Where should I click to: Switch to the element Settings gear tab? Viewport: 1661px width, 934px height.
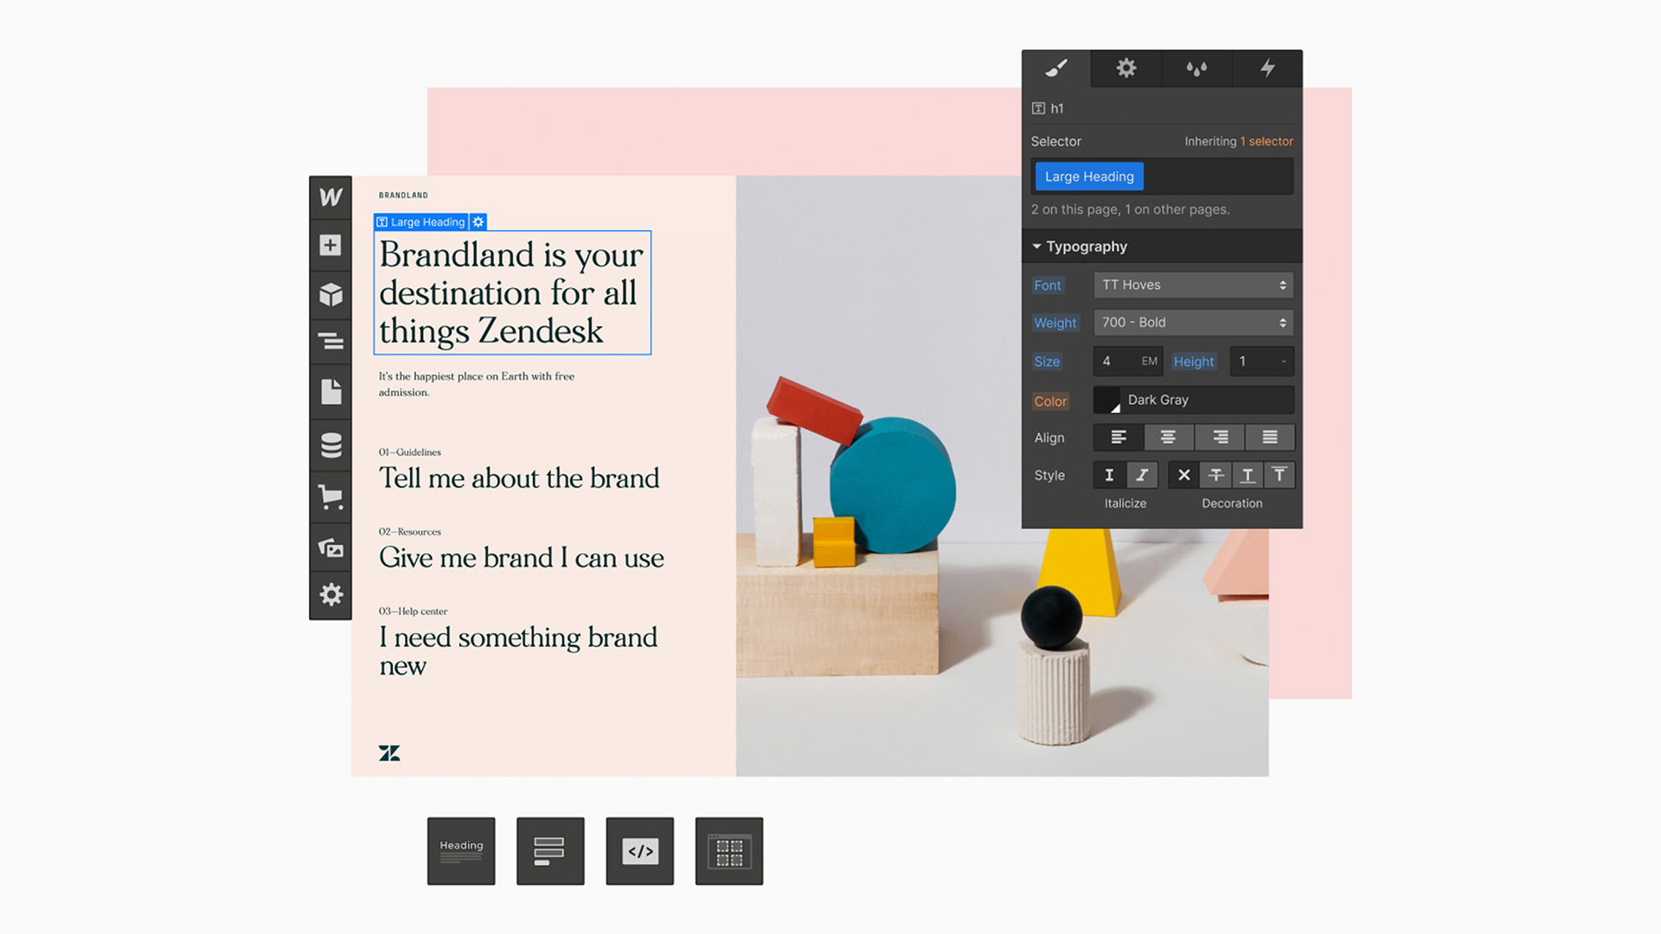[1126, 68]
